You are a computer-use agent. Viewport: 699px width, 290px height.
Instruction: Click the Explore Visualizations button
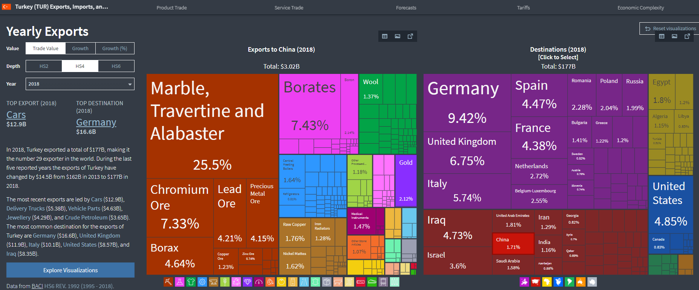click(70, 270)
